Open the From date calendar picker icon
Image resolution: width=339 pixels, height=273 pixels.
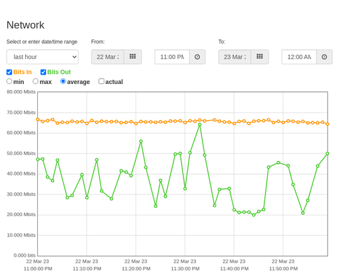click(133, 57)
